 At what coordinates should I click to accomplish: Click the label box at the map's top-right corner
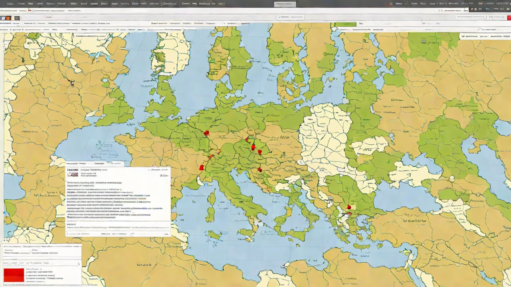pyautogui.click(x=482, y=36)
